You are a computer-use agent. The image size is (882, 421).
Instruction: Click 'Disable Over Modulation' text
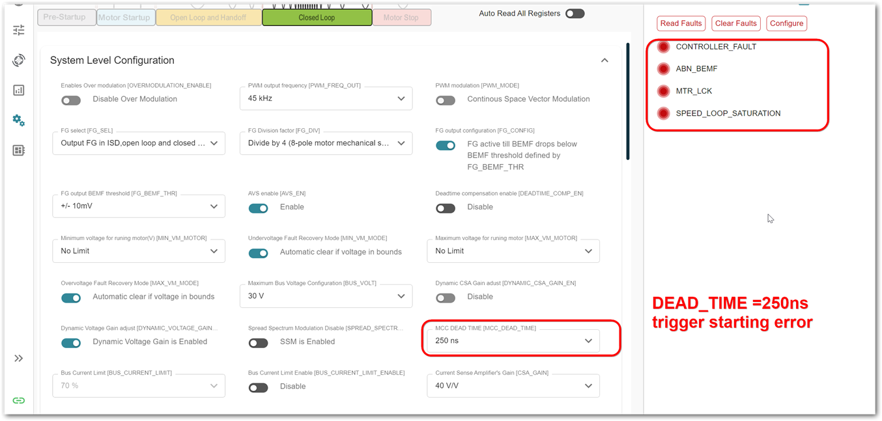pyautogui.click(x=135, y=100)
